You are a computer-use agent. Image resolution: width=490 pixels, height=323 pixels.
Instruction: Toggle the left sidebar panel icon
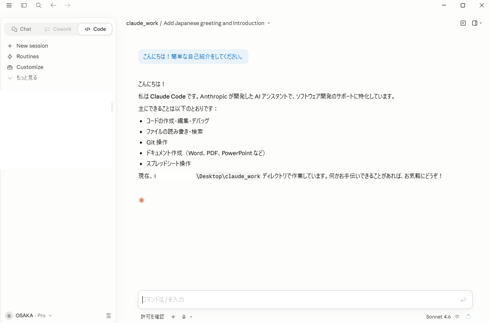(x=24, y=5)
